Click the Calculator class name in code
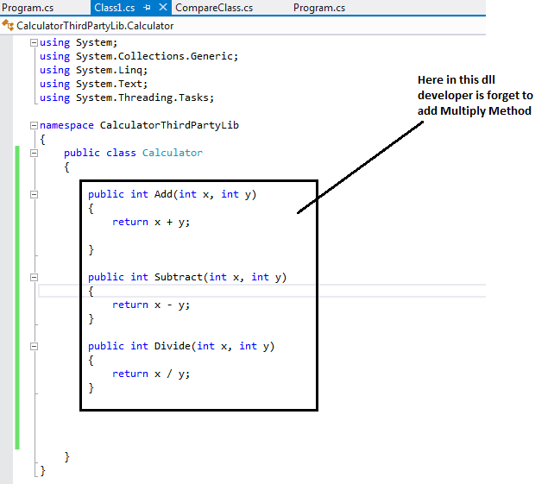Image resolution: width=554 pixels, height=484 pixels. (x=172, y=153)
